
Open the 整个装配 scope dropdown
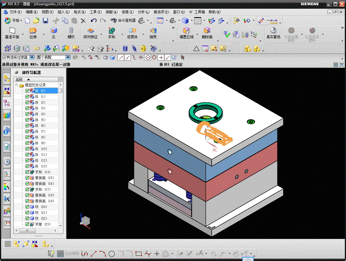(x=68, y=57)
